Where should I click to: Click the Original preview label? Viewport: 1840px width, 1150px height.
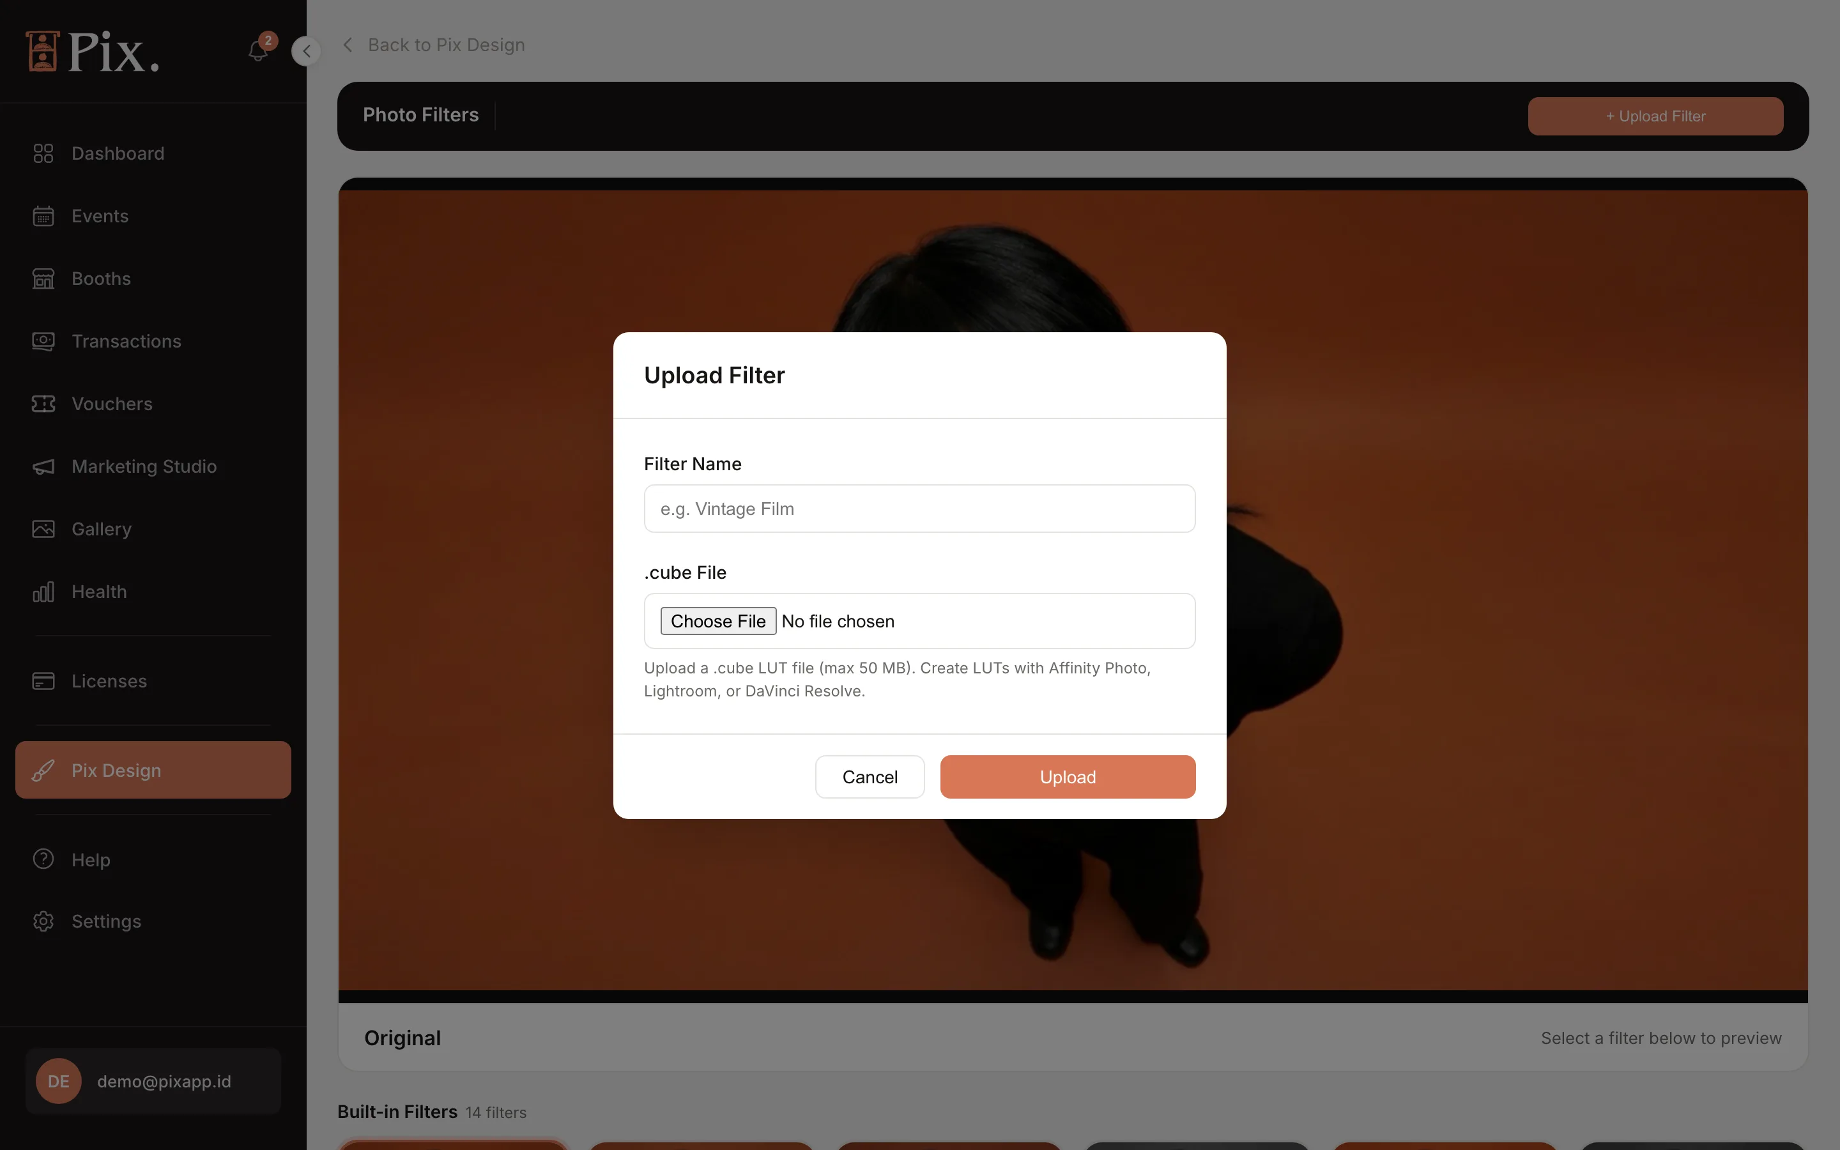tap(402, 1038)
